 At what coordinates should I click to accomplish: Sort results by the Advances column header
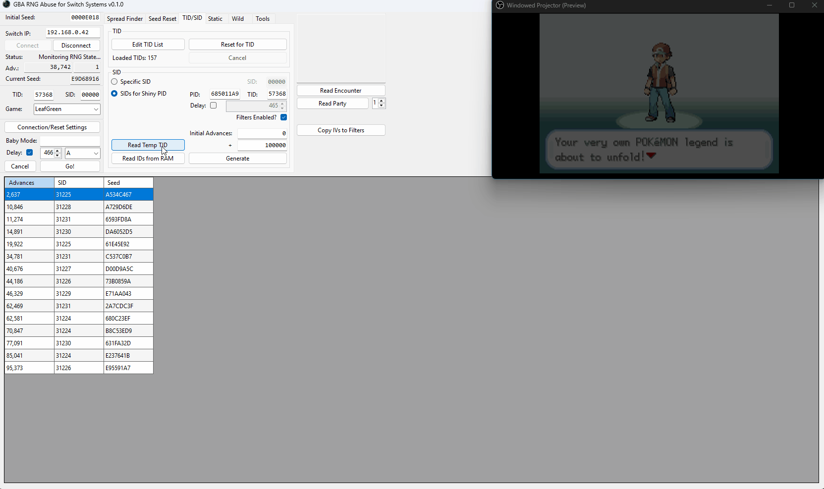click(x=29, y=183)
